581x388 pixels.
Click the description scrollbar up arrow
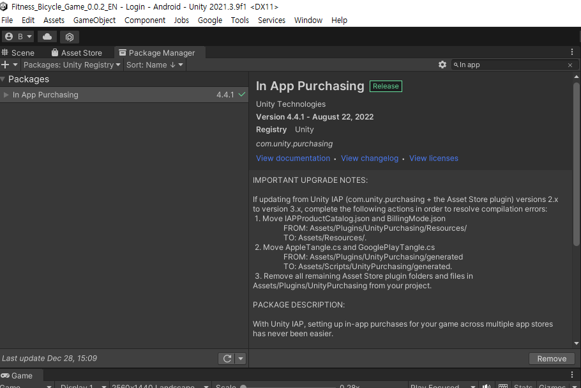tap(576, 77)
